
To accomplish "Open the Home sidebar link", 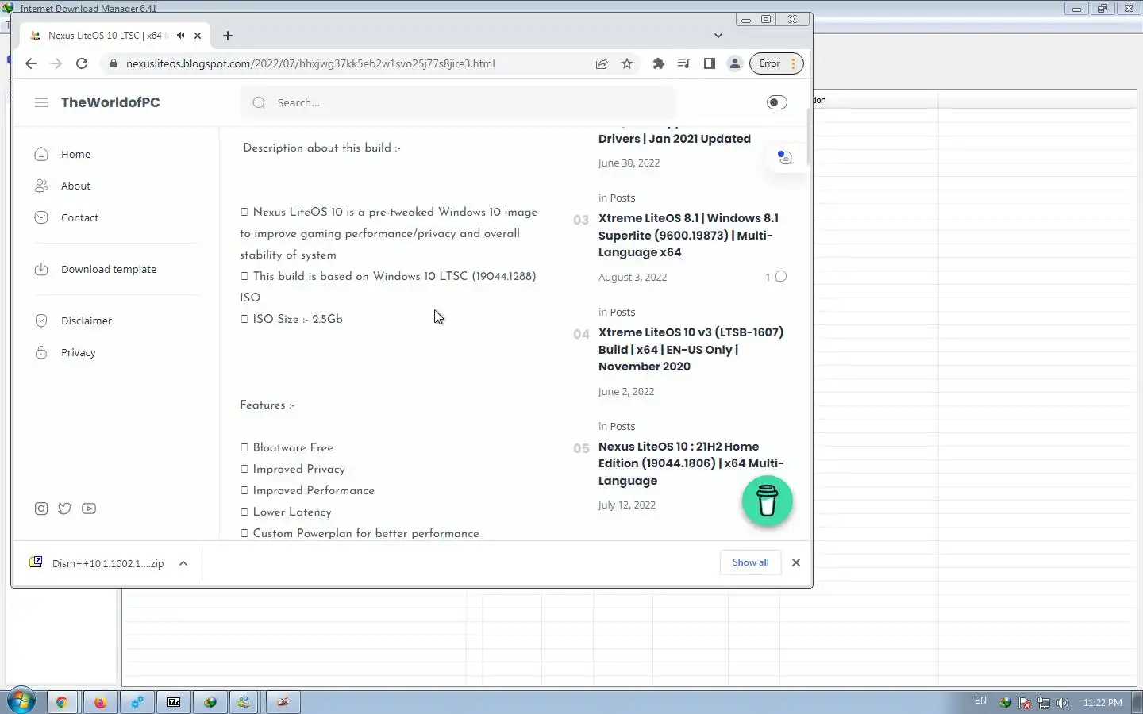I will coord(75,154).
